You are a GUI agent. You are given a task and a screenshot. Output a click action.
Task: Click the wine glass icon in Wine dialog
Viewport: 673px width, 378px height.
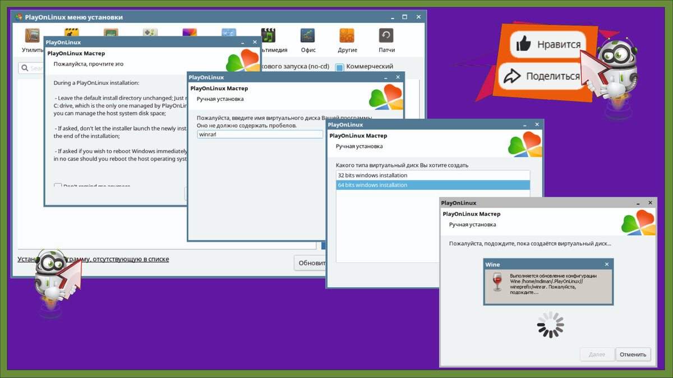[496, 282]
